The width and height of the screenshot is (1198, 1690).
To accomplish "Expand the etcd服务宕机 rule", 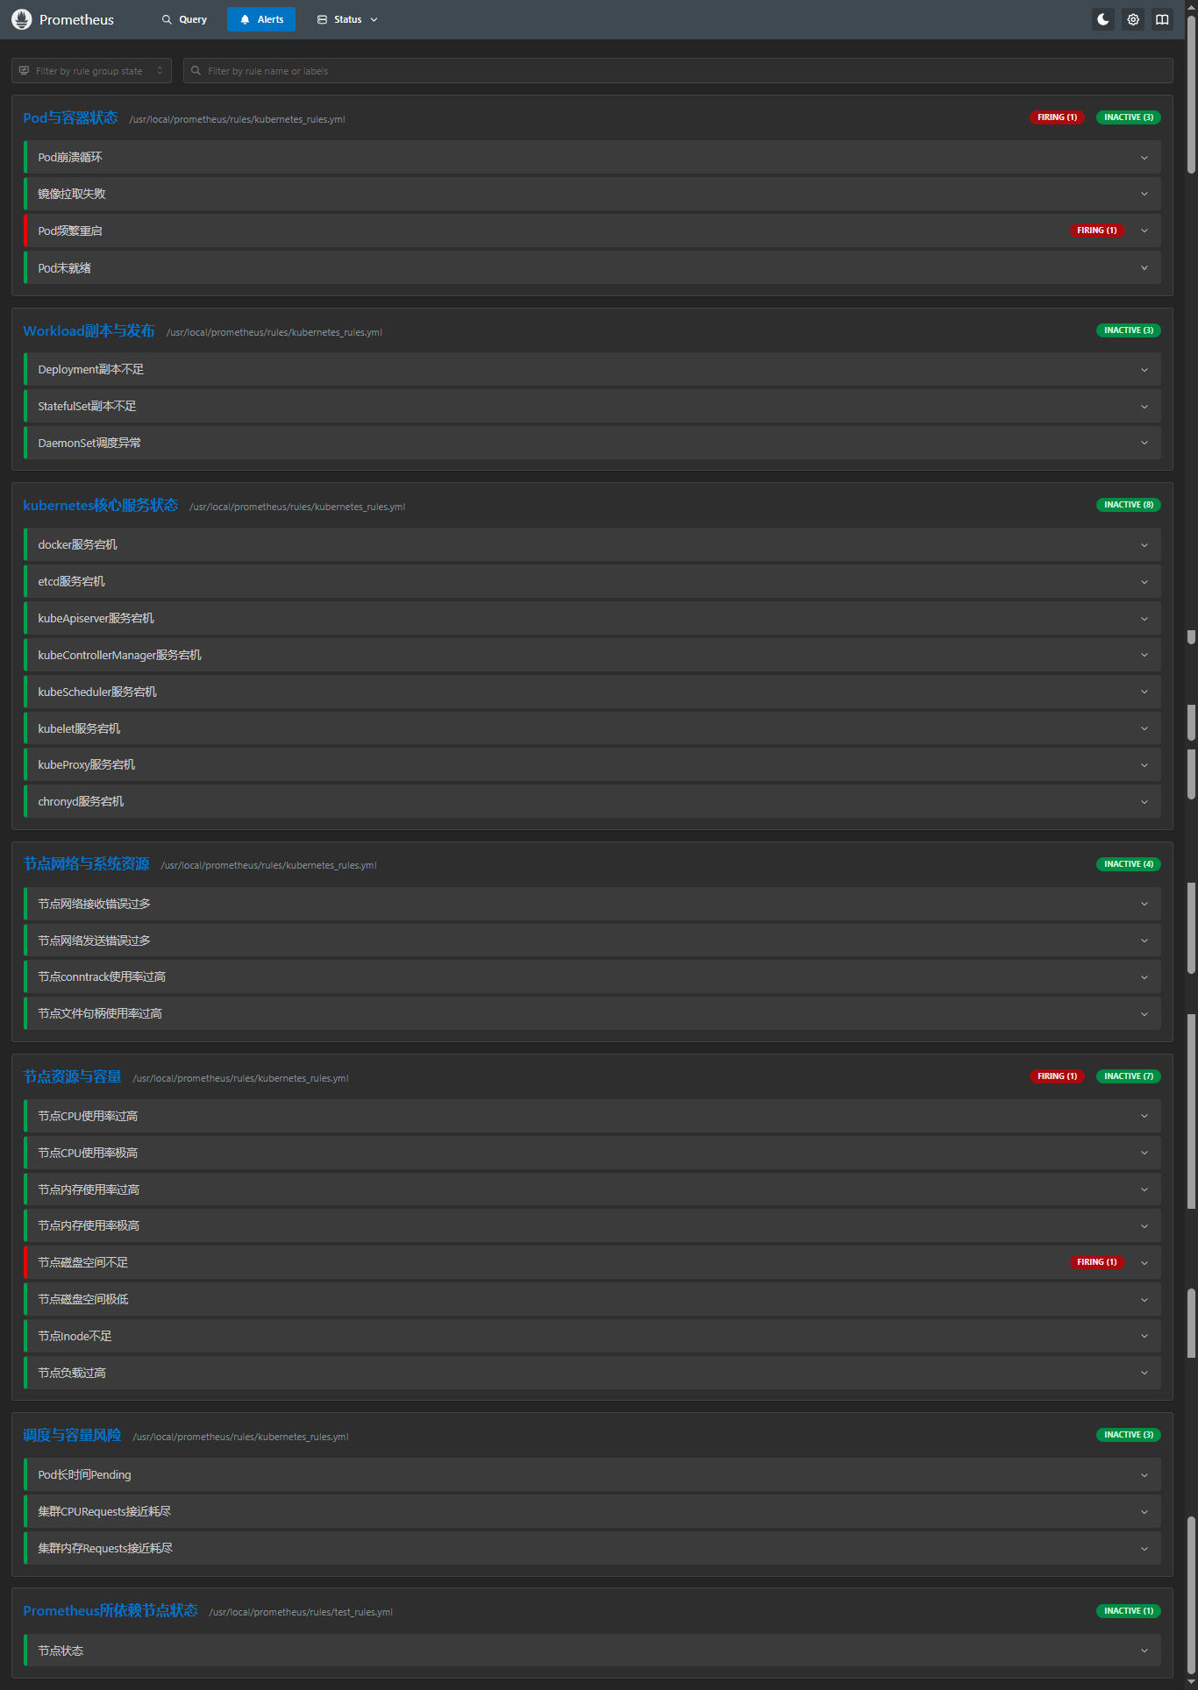I will [593, 582].
